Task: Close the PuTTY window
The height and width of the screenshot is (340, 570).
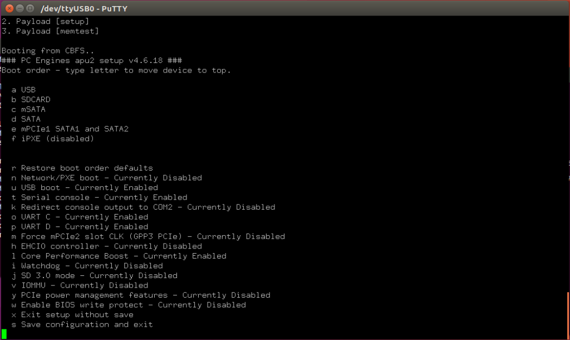Action: [9, 8]
